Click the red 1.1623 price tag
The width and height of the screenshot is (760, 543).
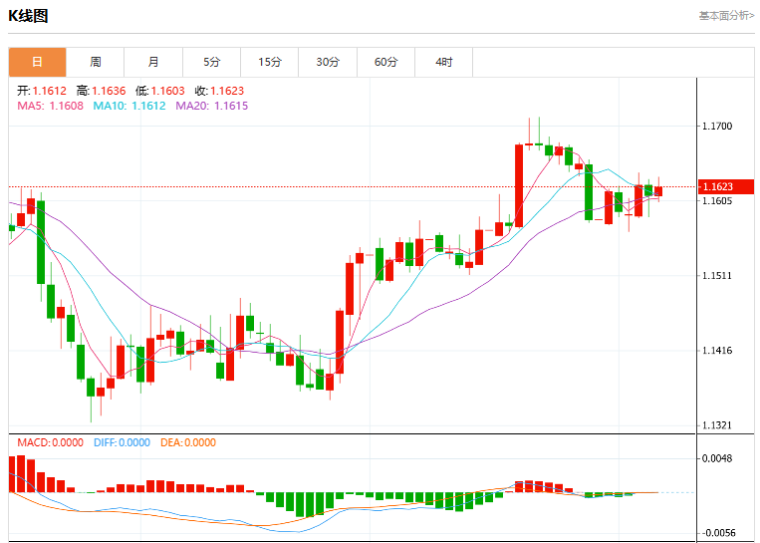(x=726, y=186)
